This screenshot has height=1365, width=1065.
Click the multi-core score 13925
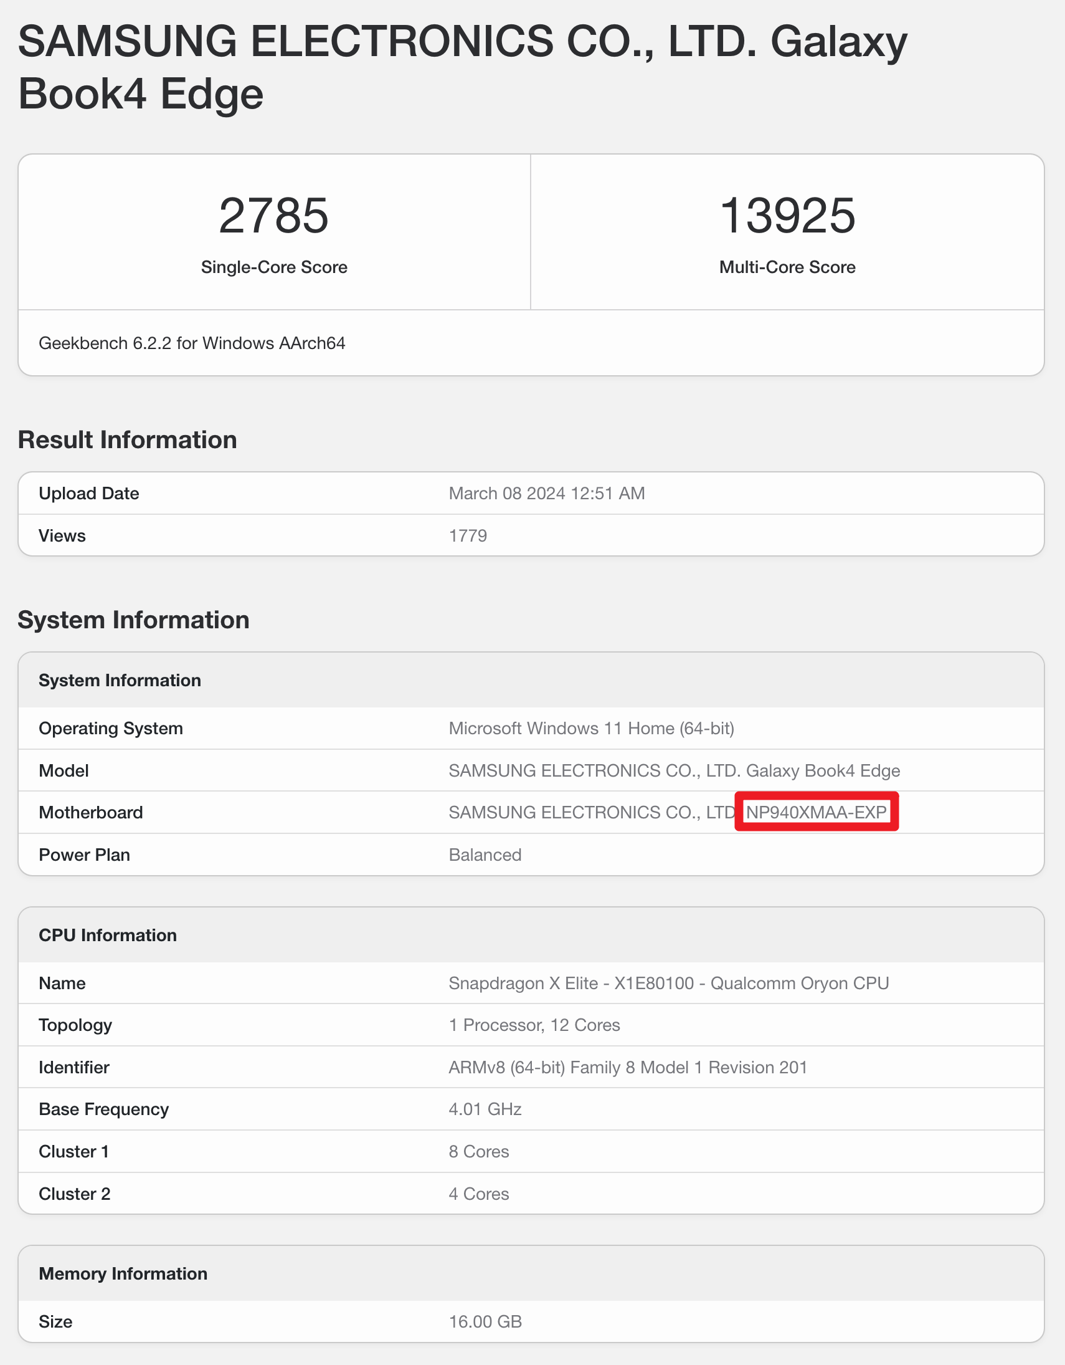(787, 216)
